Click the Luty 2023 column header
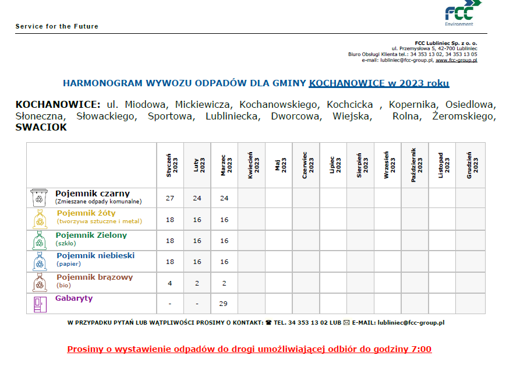 point(197,166)
